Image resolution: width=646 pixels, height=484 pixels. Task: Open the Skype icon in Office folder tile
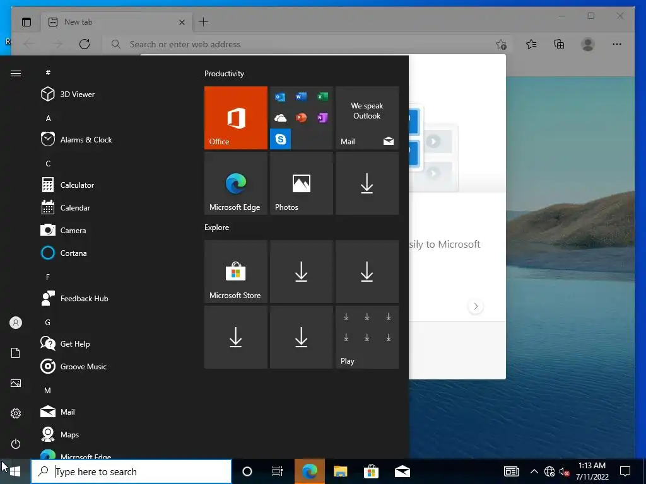coord(281,139)
